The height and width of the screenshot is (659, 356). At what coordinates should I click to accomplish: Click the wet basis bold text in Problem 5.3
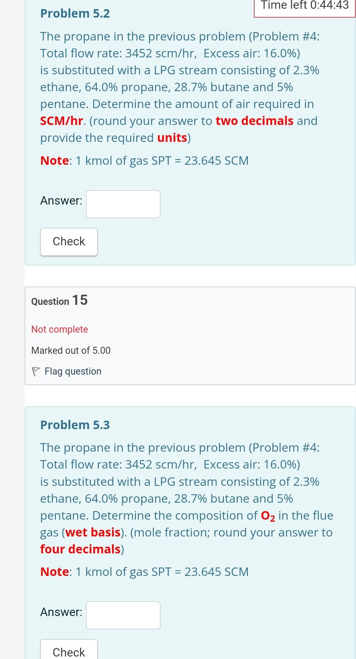pyautogui.click(x=93, y=532)
